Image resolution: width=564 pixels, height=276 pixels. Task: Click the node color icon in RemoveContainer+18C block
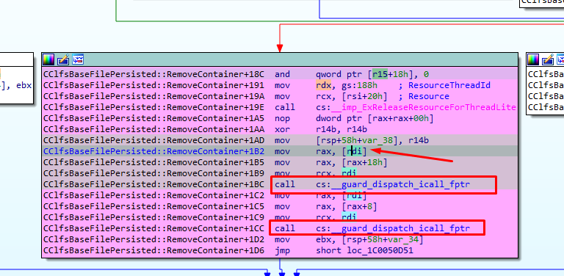48,59
